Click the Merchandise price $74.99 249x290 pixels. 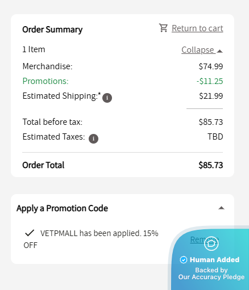tap(211, 66)
